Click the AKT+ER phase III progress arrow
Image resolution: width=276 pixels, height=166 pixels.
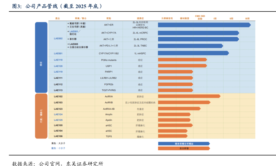(x=204, y=25)
